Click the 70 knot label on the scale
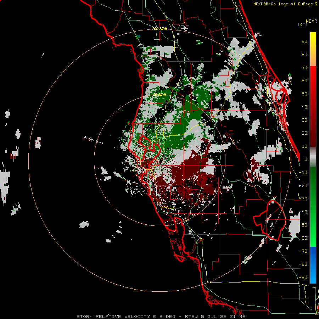 [x=304, y=68]
